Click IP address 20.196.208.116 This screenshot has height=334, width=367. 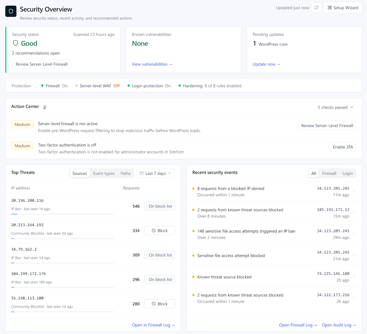(27, 200)
